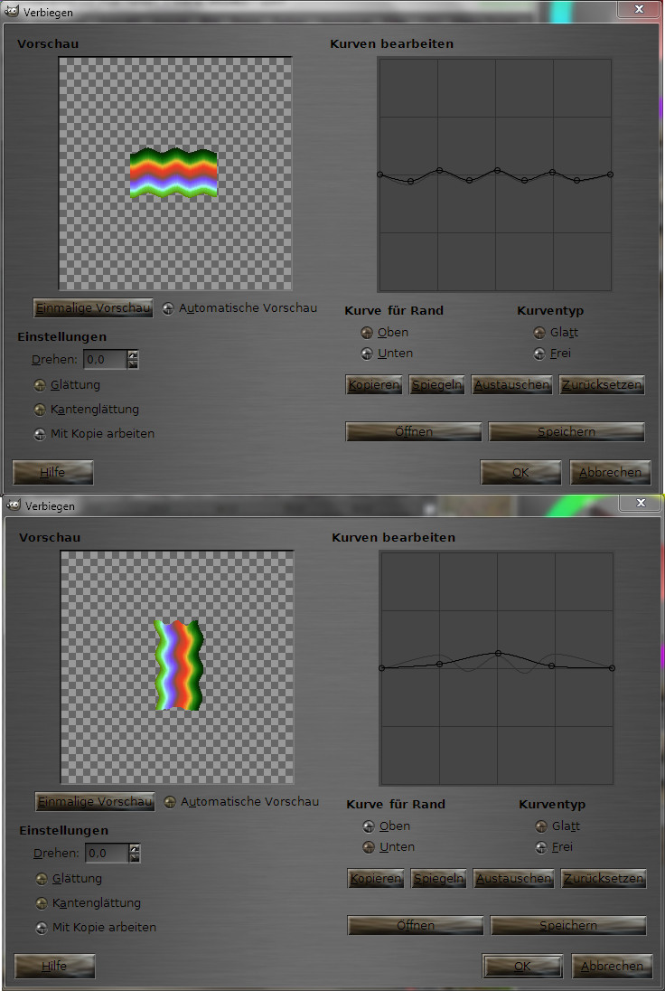Confirm with OK in horizontal-wave dialog
The height and width of the screenshot is (991, 665).
coord(520,472)
